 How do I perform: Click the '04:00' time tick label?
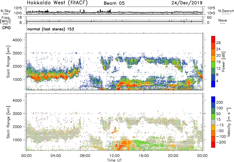pos(56,156)
